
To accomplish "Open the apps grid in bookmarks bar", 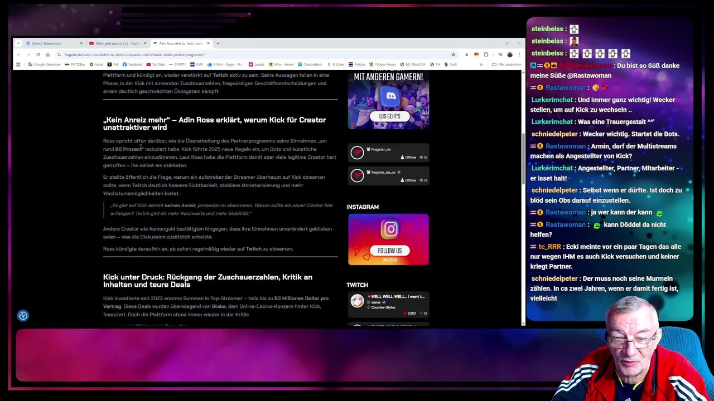I will point(18,65).
